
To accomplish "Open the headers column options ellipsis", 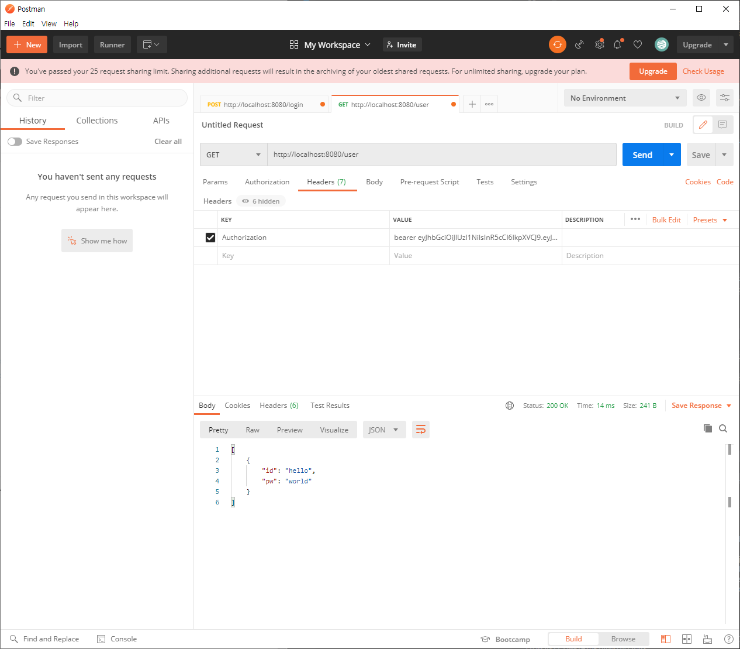I will coord(635,219).
